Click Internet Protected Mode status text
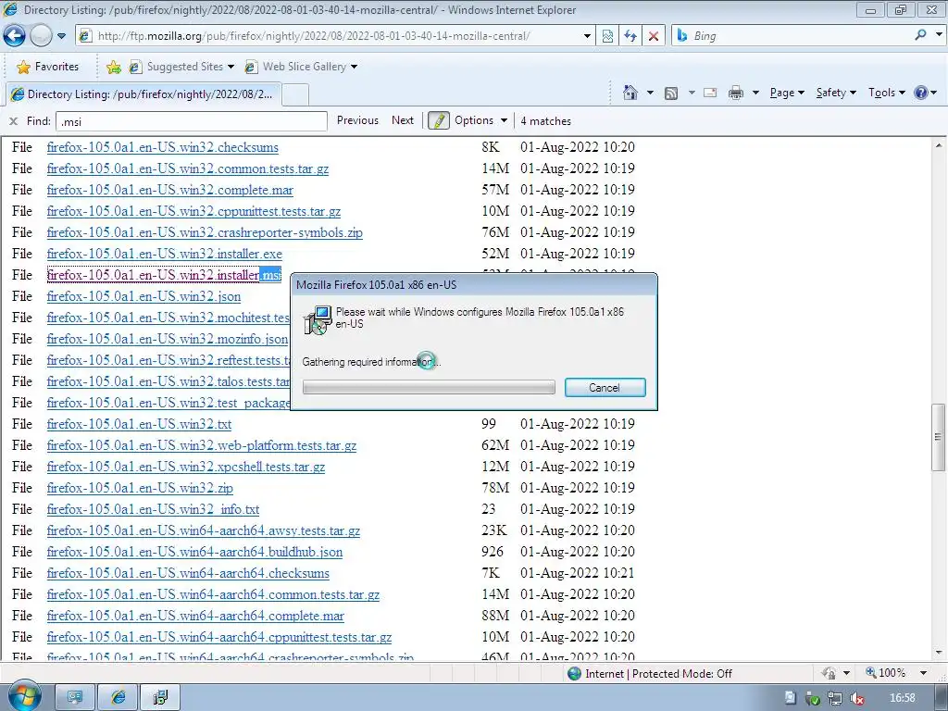948x711 pixels. tap(658, 674)
